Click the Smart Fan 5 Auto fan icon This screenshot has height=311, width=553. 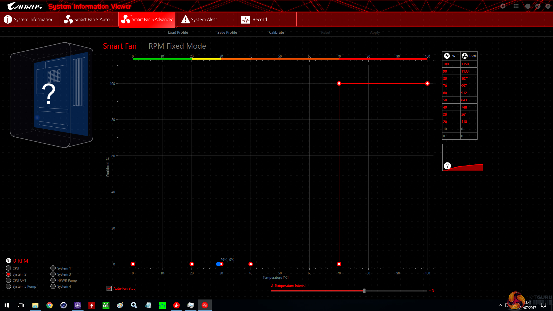[68, 19]
